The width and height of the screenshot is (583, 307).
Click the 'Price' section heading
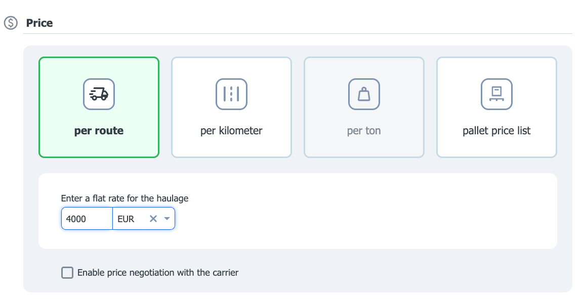[x=39, y=23]
